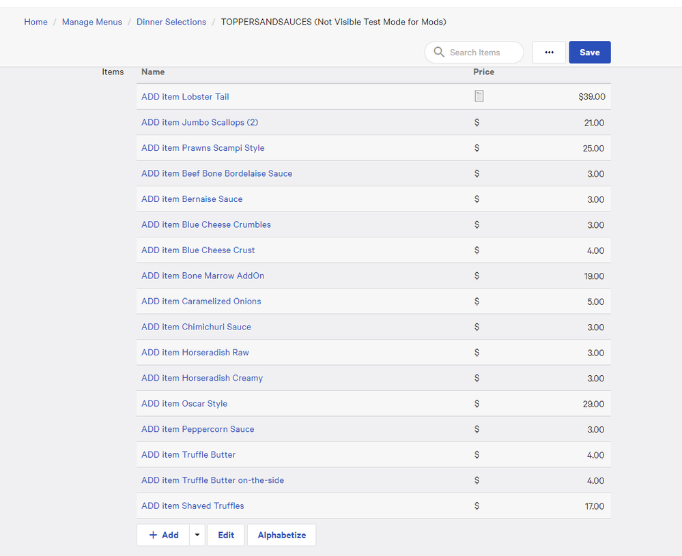The height and width of the screenshot is (556, 682).
Task: Click the dollar icon for Shaved Truffles
Action: click(x=477, y=506)
